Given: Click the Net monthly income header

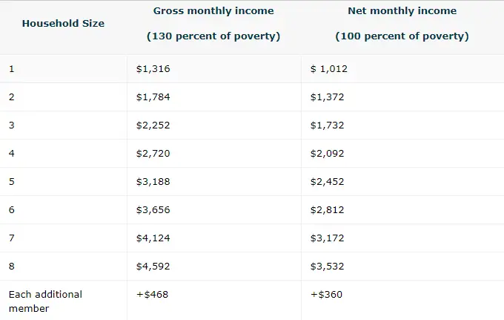Looking at the screenshot, I should click(402, 11).
